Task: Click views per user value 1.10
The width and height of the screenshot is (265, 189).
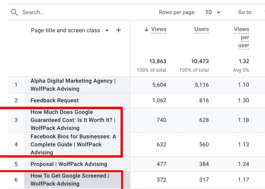Action: (x=244, y=85)
